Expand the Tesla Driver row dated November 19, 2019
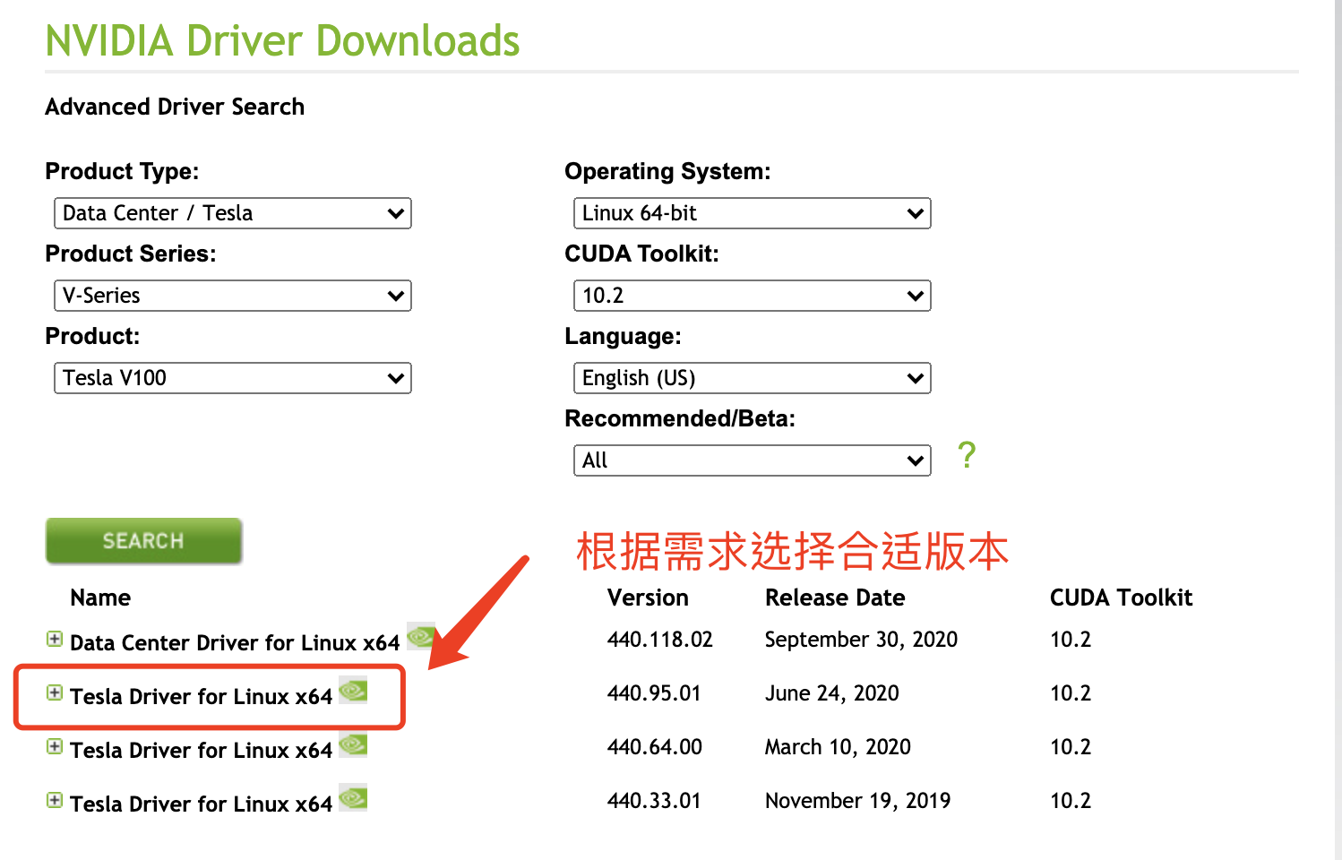 [55, 800]
